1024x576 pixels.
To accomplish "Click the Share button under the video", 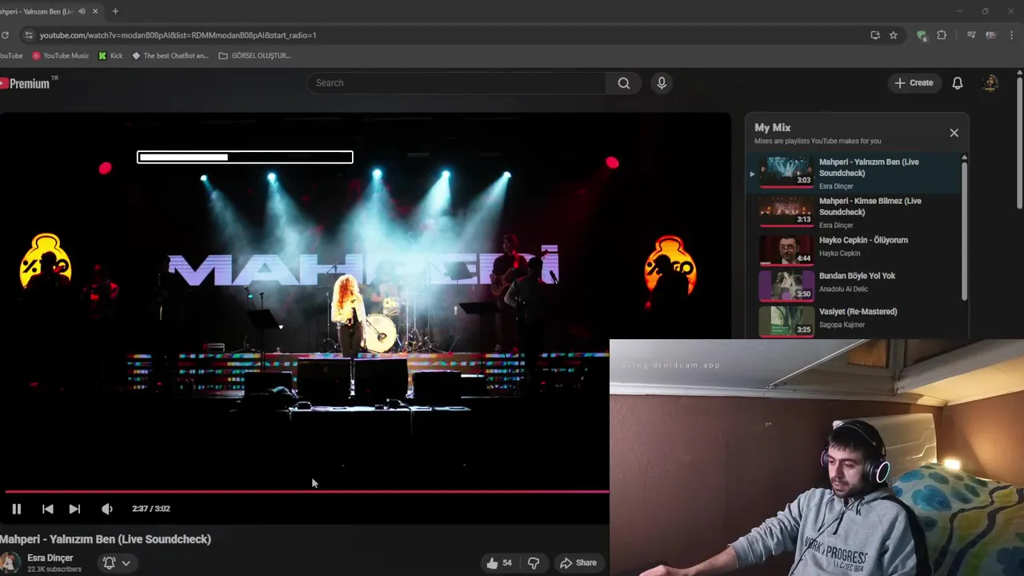I will 578,563.
